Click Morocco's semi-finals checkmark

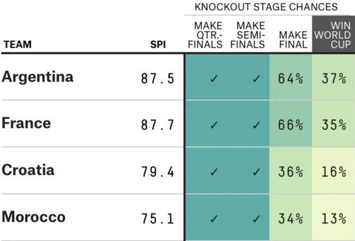256,219
